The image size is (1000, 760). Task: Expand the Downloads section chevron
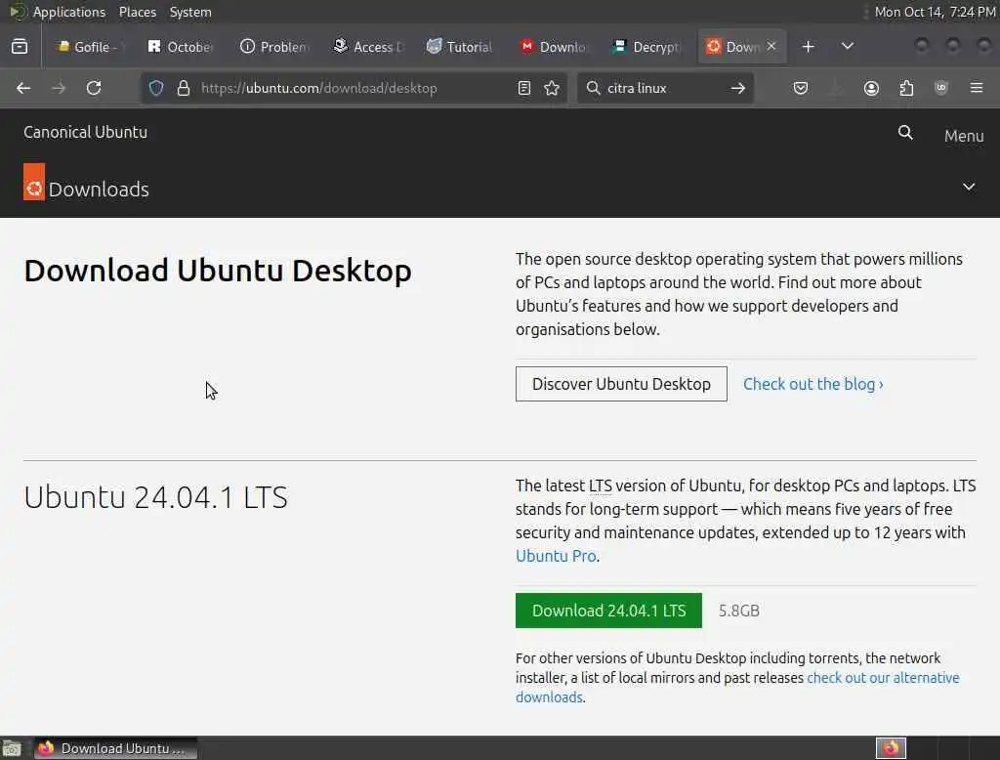(x=969, y=187)
